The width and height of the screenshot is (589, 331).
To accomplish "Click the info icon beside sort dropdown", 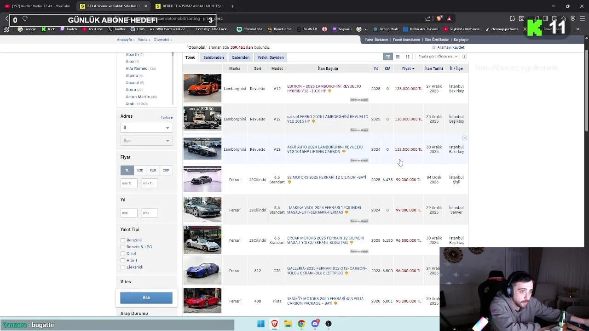I will 464,57.
